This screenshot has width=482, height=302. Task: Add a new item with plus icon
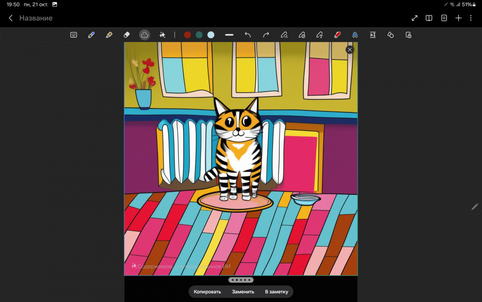[x=459, y=18]
